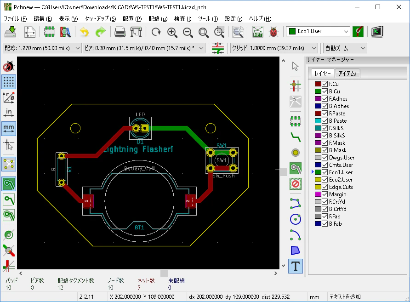The image size is (410, 302).
Task: Select add via tool
Action: [295, 153]
